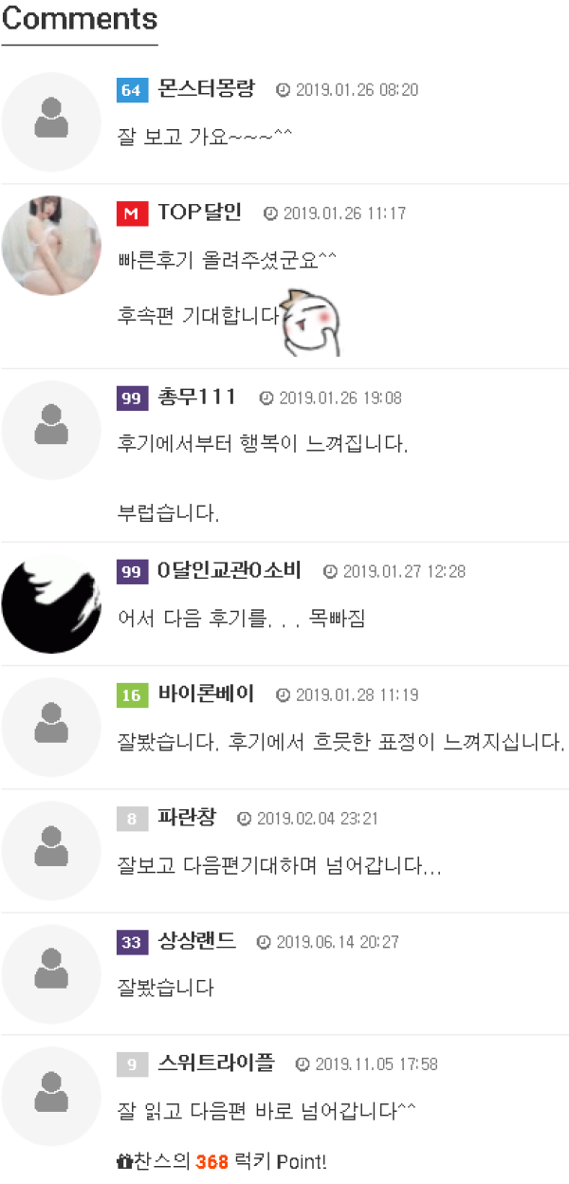Open the default avatar of 몬스터몽랑
This screenshot has width=569, height=1184.
pos(51,121)
